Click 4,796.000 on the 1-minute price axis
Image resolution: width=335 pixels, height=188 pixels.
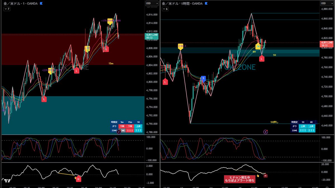click(x=152, y=99)
